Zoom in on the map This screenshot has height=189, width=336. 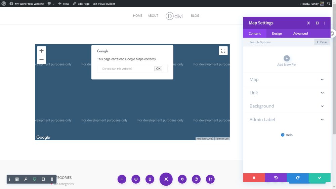pyautogui.click(x=41, y=51)
